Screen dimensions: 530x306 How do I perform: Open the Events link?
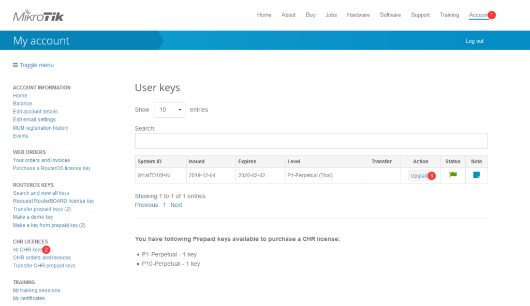click(x=21, y=136)
